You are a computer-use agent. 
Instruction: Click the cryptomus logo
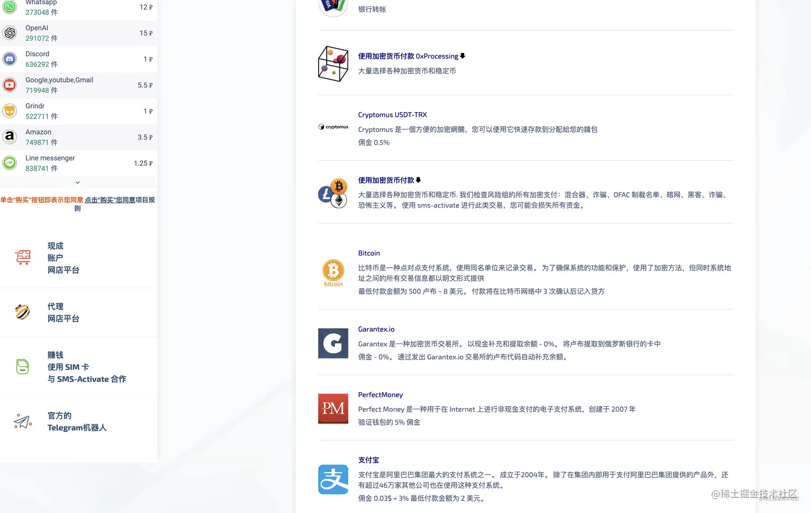click(x=333, y=127)
